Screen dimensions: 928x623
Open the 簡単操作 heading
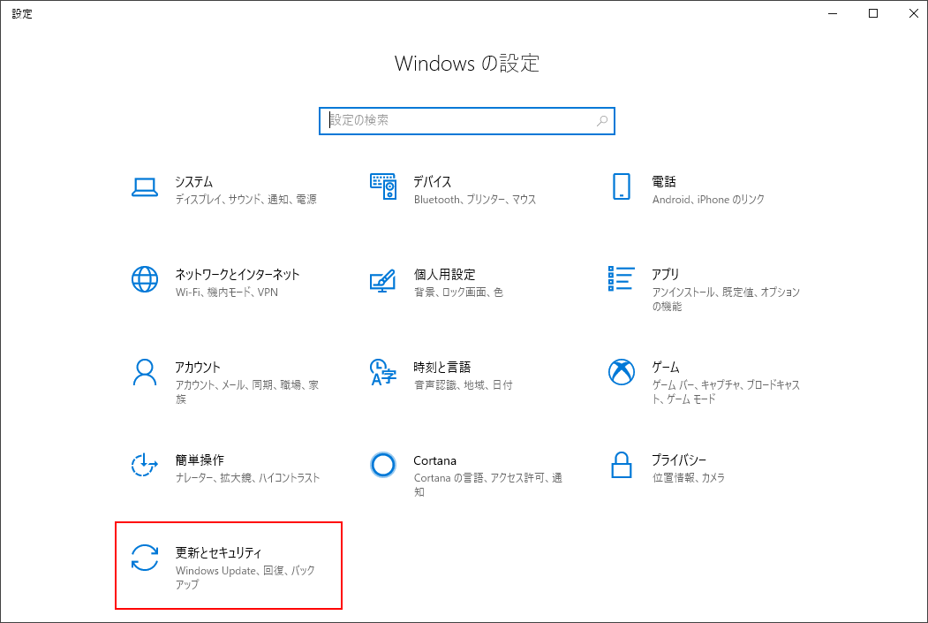tap(200, 460)
